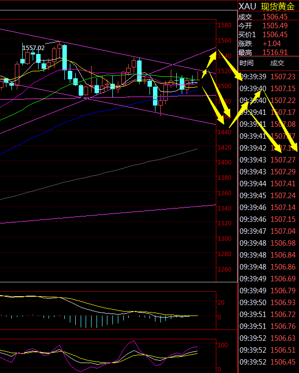Click the 1380 price axis label
The width and height of the screenshot is (299, 373).
[224, 178]
